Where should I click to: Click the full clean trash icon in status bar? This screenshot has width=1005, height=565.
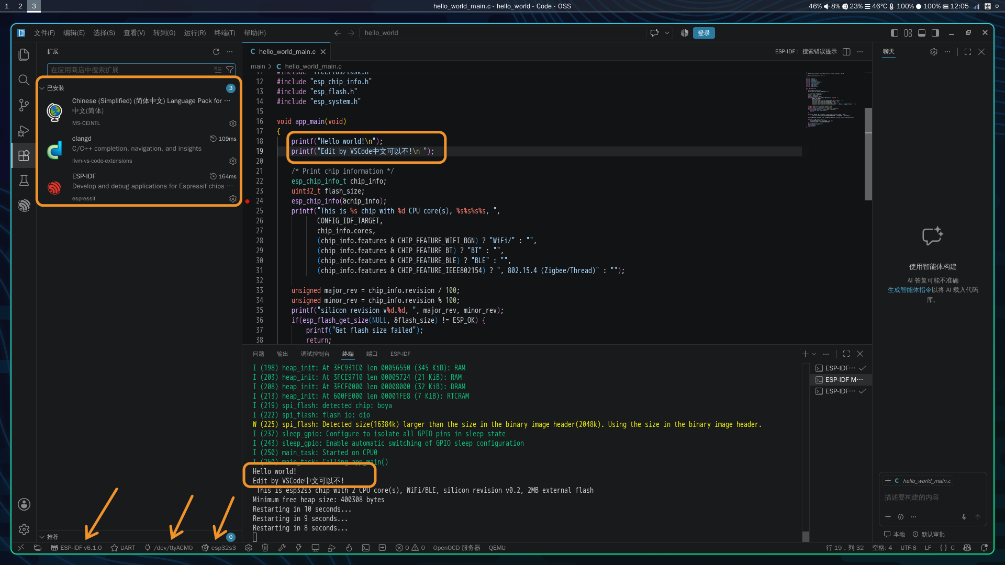[x=265, y=548]
